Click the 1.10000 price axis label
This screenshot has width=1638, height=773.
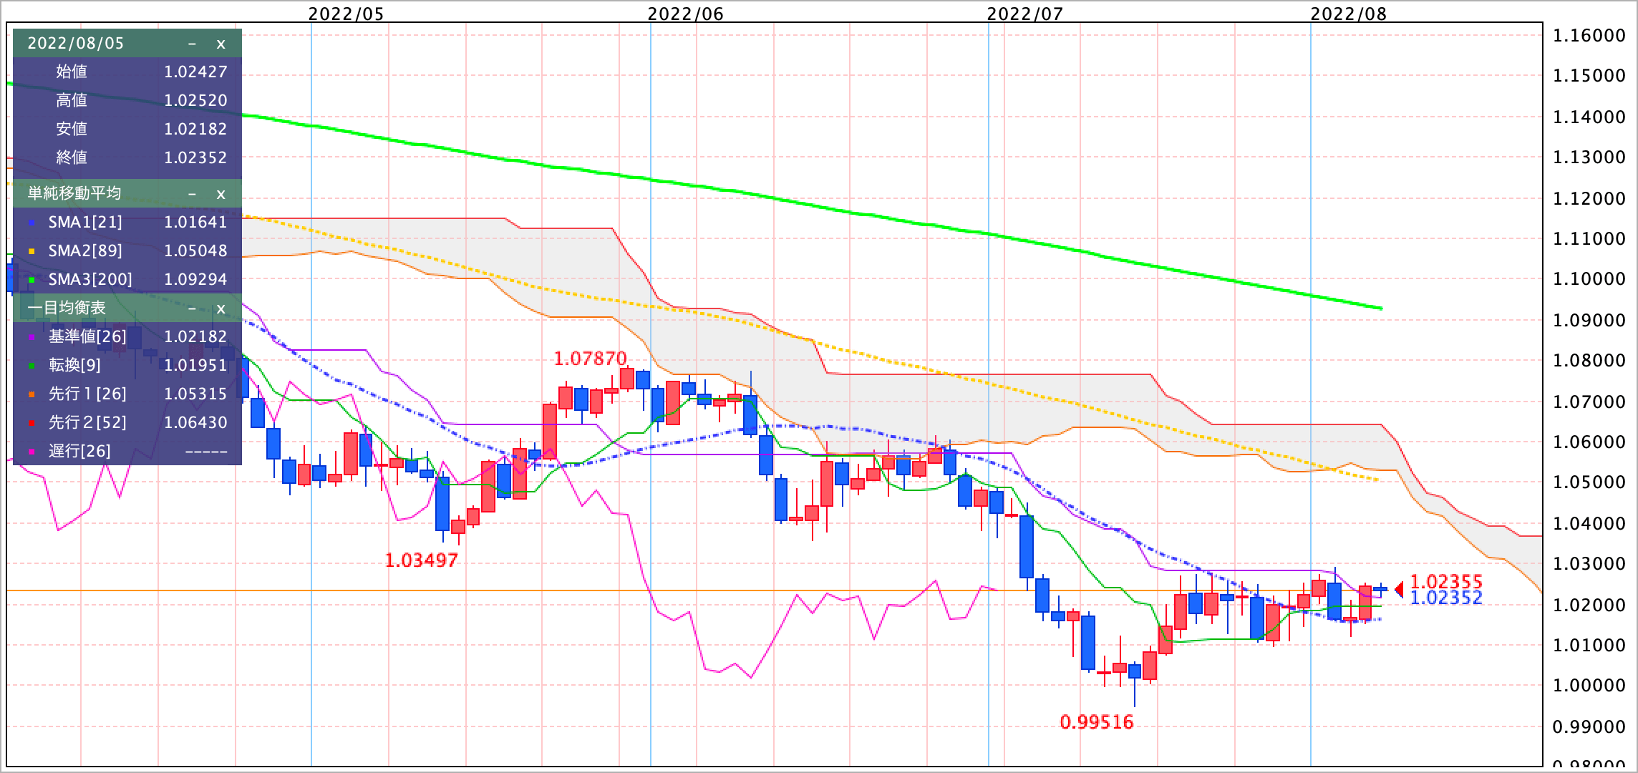click(x=1589, y=279)
